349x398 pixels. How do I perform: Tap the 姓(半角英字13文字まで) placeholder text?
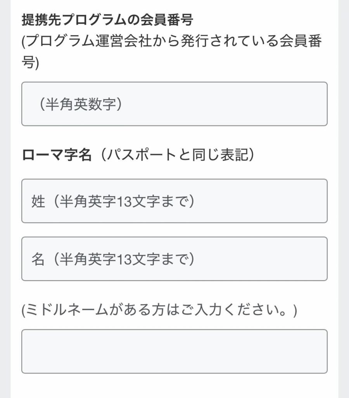pos(113,201)
